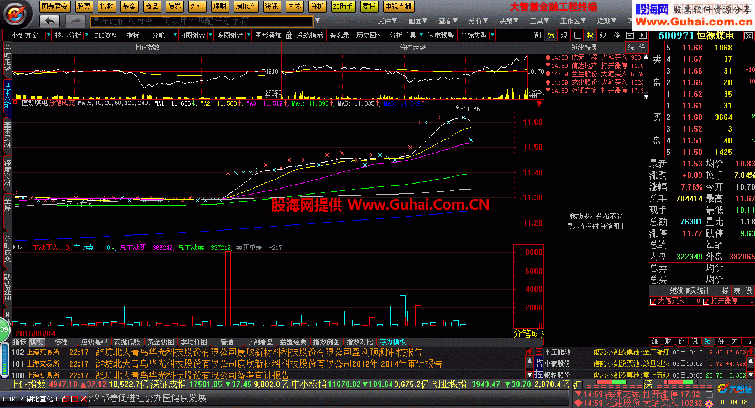
Task: Click the 电视直播 button
Action: pyautogui.click(x=399, y=7)
